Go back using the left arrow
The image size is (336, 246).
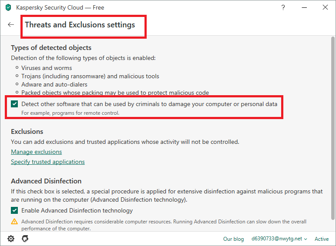[x=11, y=25]
